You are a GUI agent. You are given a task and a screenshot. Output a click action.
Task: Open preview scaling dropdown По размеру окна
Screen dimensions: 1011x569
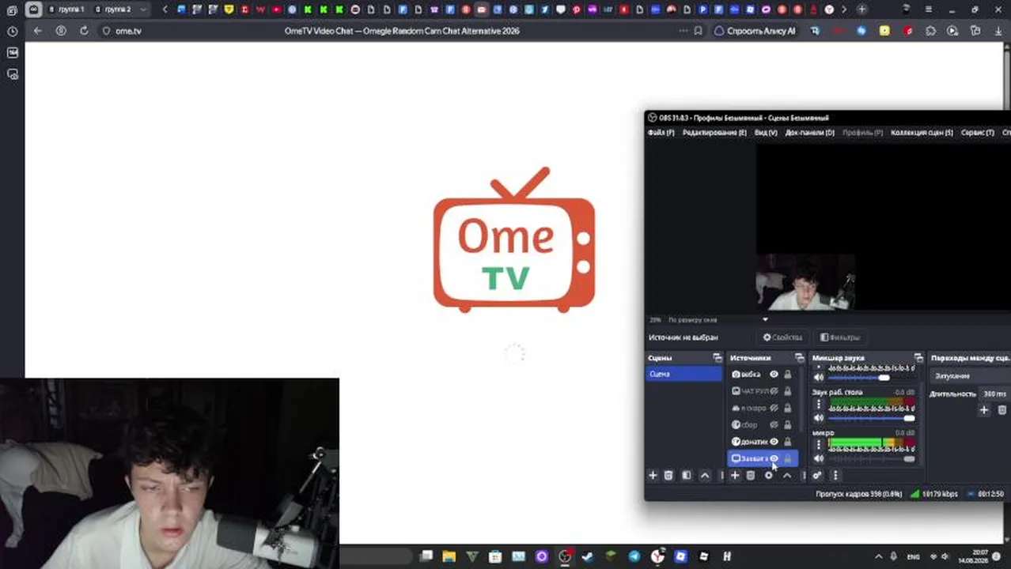[718, 319]
